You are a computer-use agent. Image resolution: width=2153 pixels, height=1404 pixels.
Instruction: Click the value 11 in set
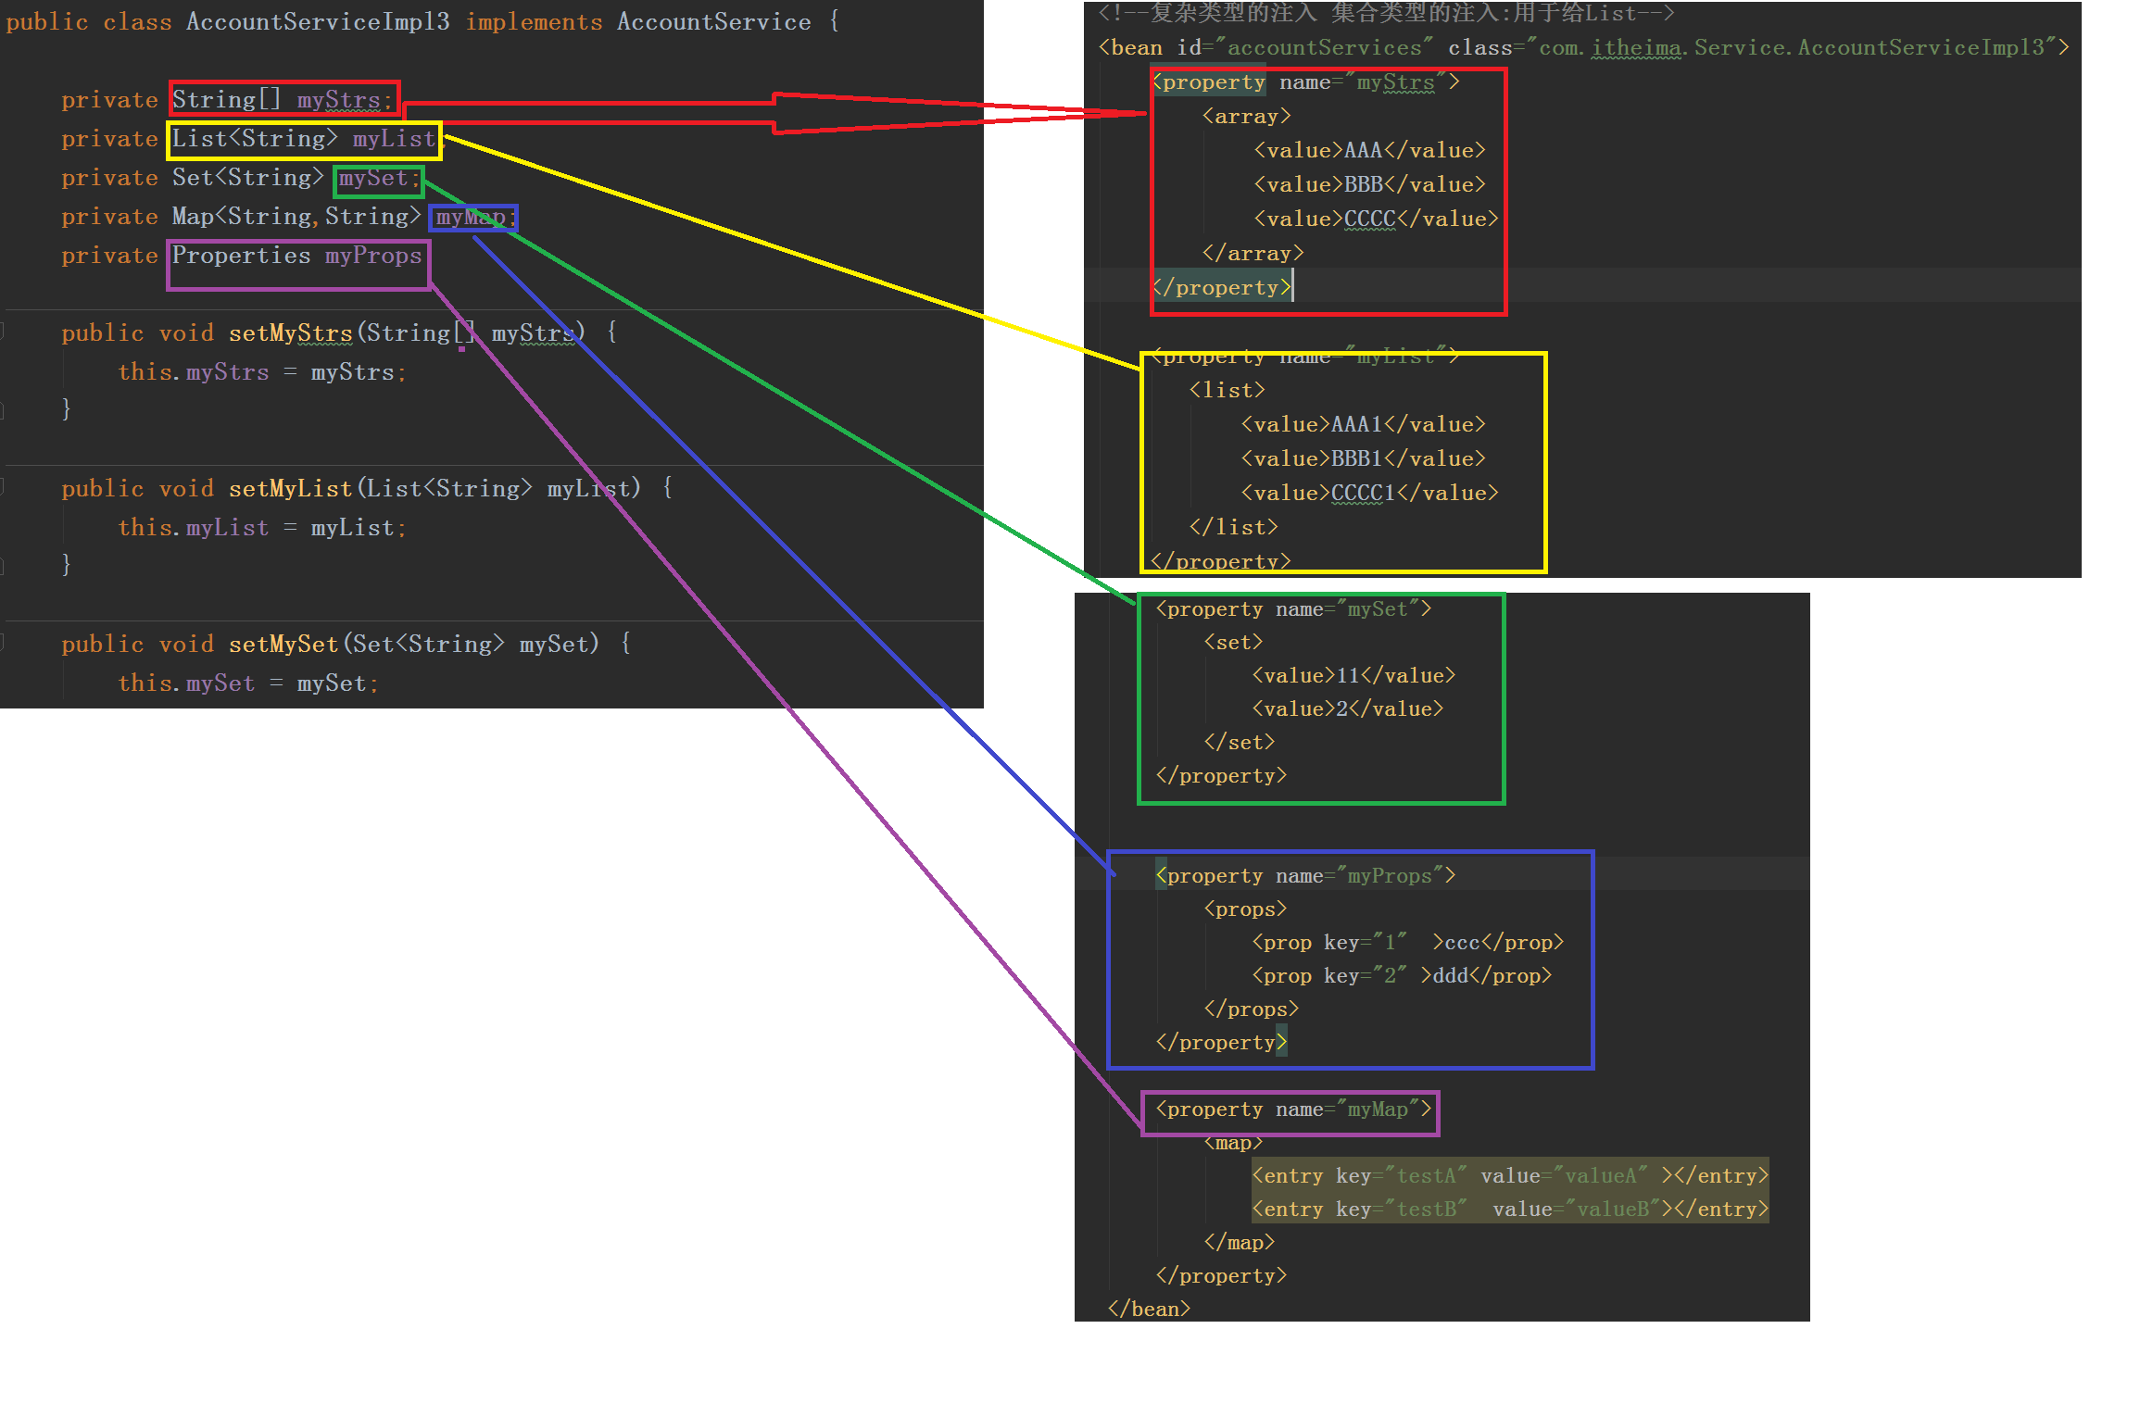pos(1348,675)
